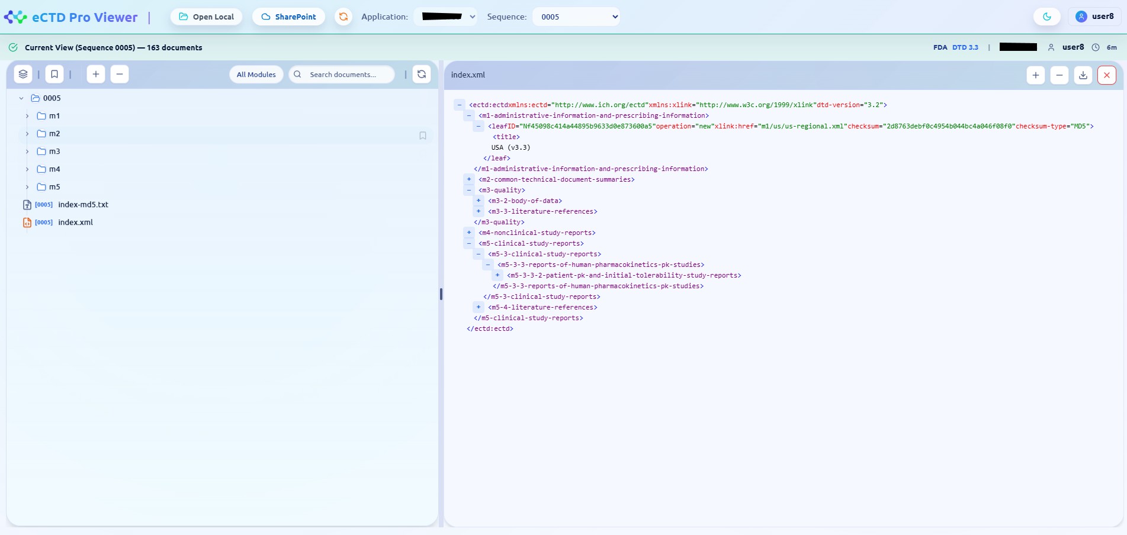Collapse the leaf element XML node
1127x535 pixels.
point(479,126)
